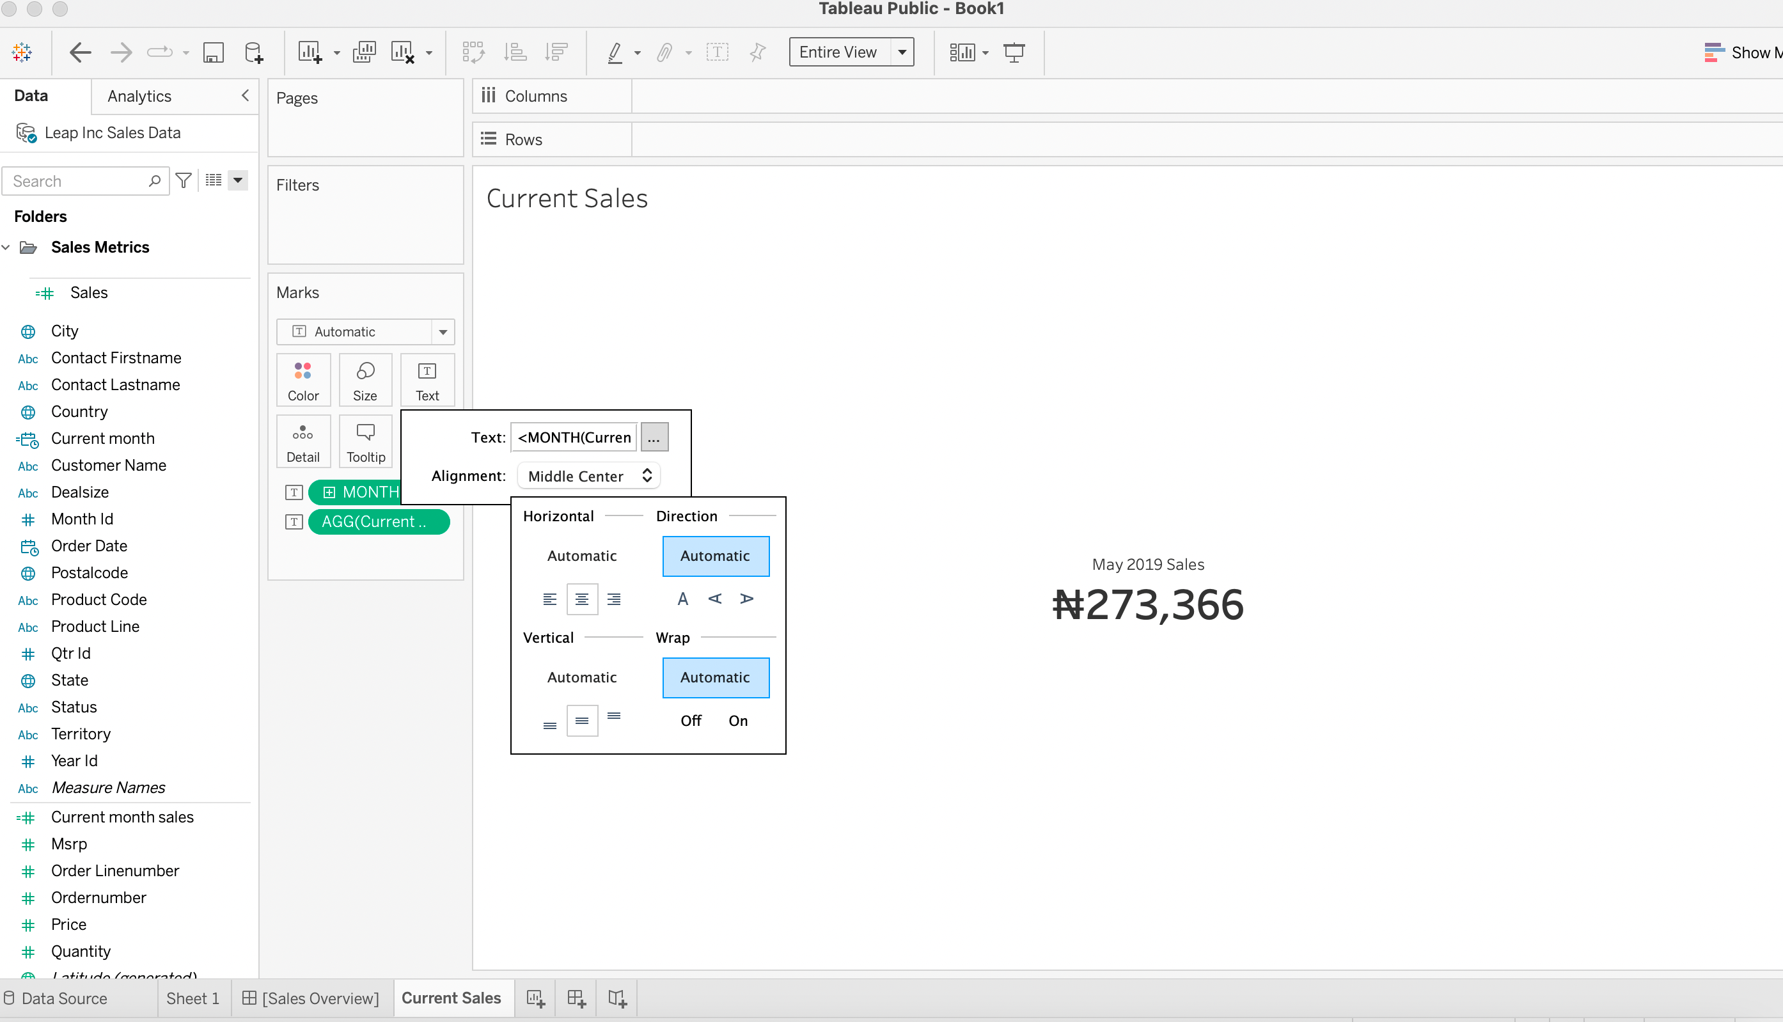1783x1022 pixels.
Task: Open the Color marks card
Action: [x=302, y=380]
